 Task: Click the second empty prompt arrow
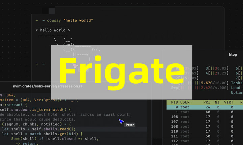pos(37,64)
